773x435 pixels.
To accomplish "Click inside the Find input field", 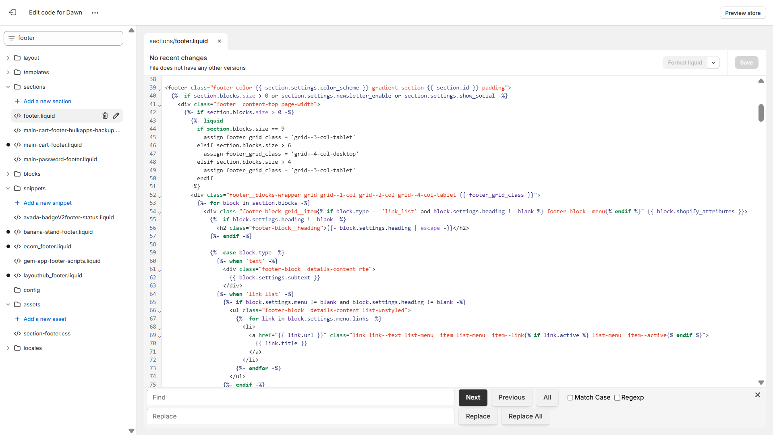I will (300, 398).
